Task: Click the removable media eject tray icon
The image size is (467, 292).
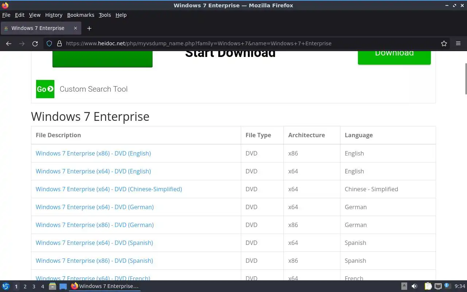Action: 404,286
